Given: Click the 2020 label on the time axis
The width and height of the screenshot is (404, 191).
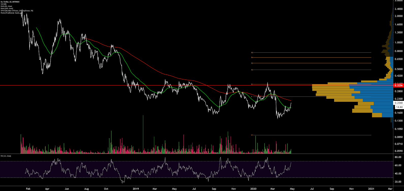Looking at the screenshot, I should tap(253, 189).
